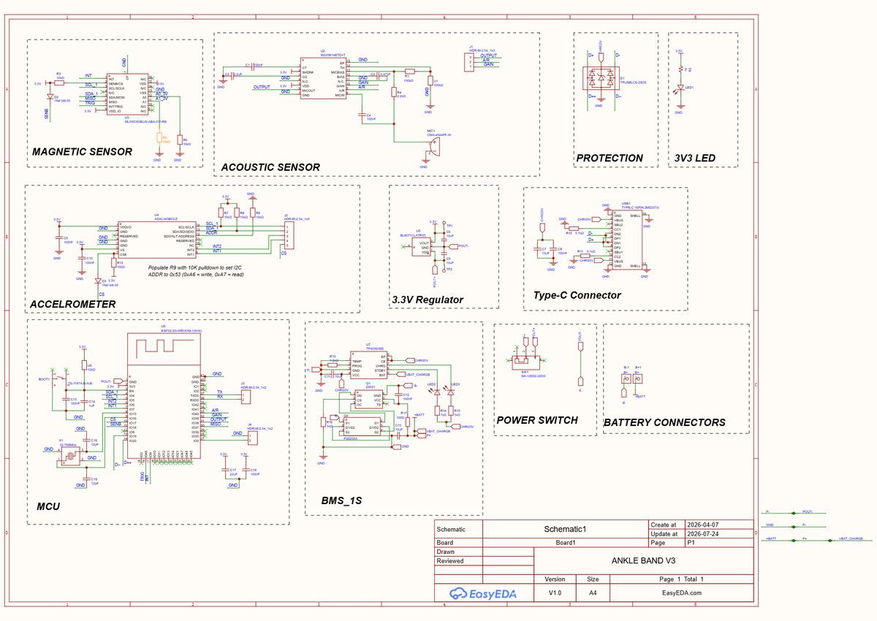Image resolution: width=877 pixels, height=621 pixels.
Task: Click the MCU block title
Action: [x=48, y=506]
